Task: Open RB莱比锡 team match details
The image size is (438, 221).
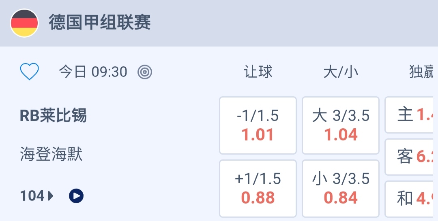Action: click(53, 116)
